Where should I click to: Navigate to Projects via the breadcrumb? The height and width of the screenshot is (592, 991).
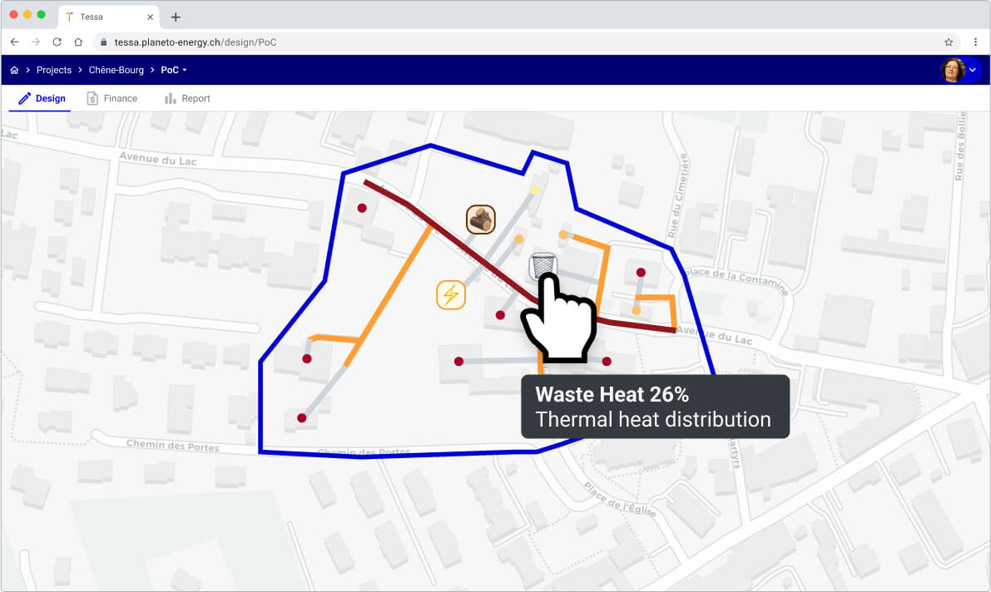(x=54, y=70)
